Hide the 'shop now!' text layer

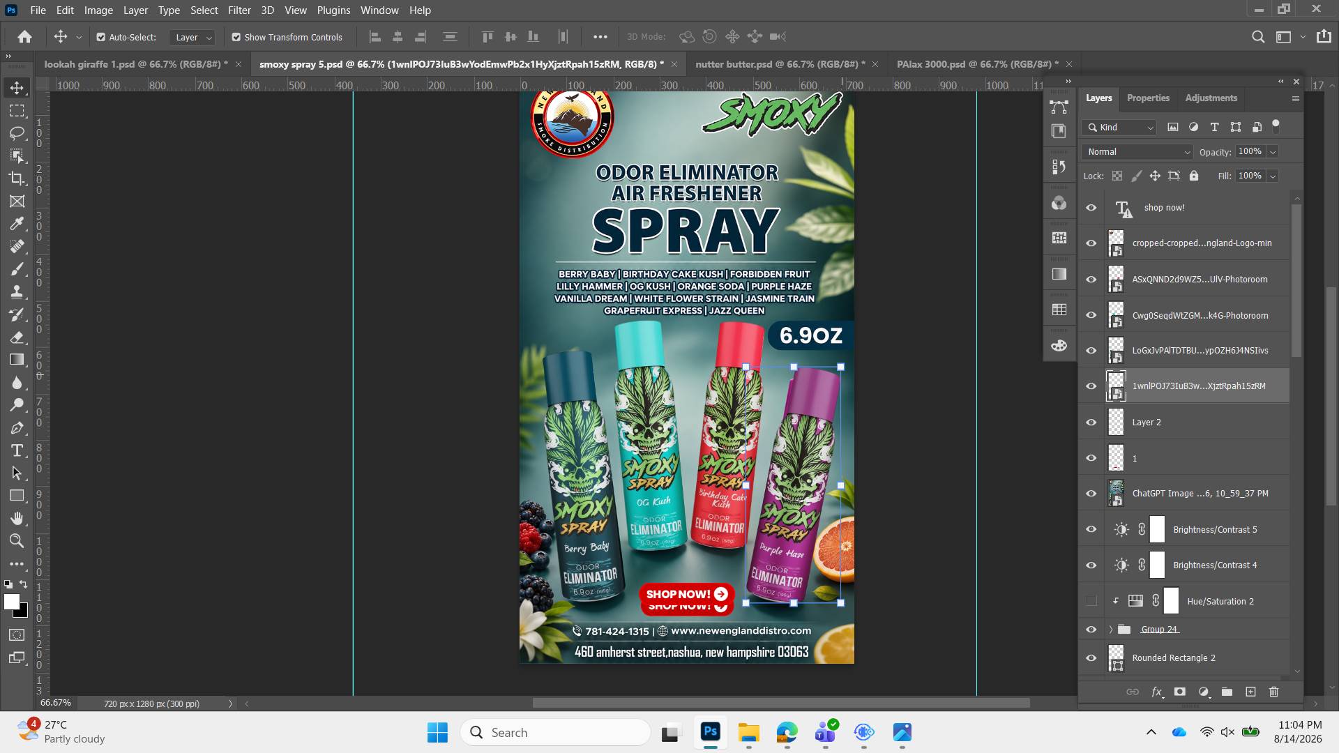1091,208
